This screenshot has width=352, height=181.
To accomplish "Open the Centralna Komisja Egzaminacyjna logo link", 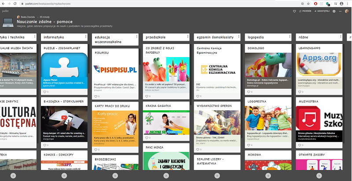I will click(x=217, y=69).
